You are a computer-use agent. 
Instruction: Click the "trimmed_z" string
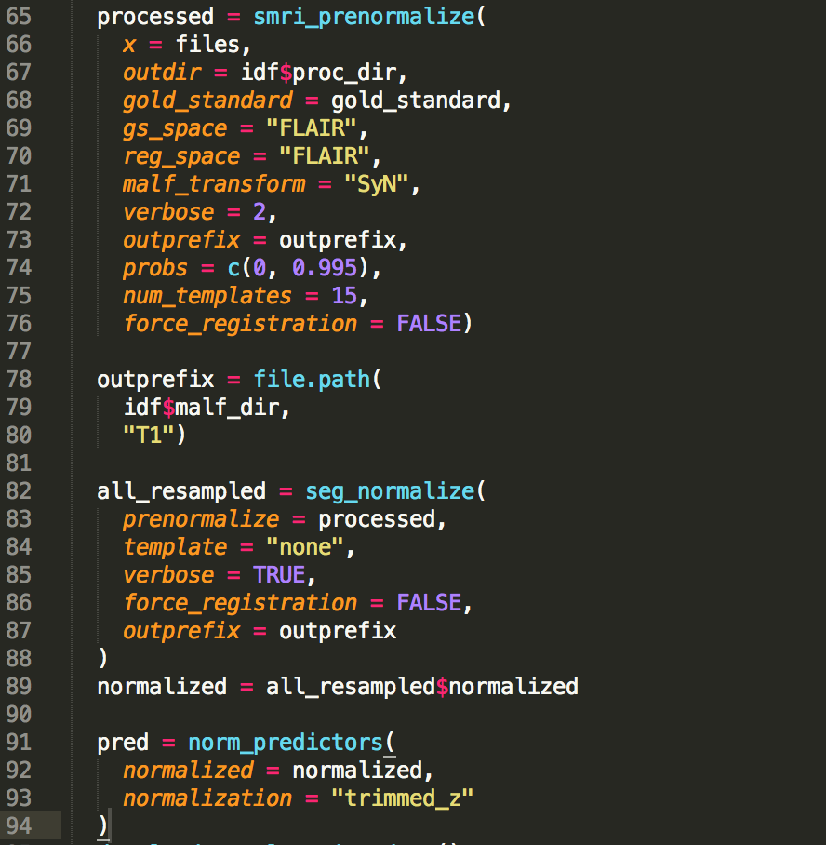coord(403,798)
